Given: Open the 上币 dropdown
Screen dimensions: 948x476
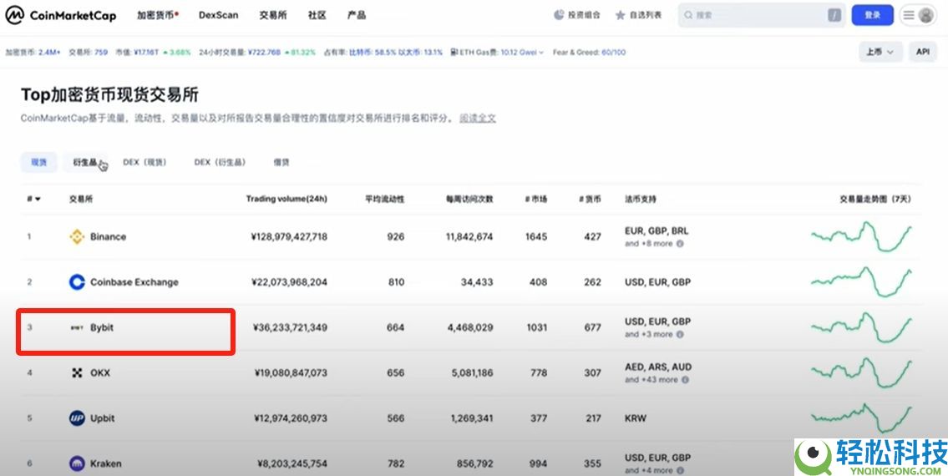Looking at the screenshot, I should click(x=880, y=52).
